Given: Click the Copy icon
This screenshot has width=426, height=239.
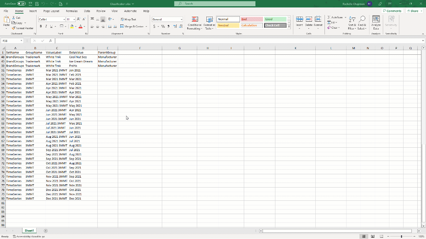Looking at the screenshot, I should [14, 23].
